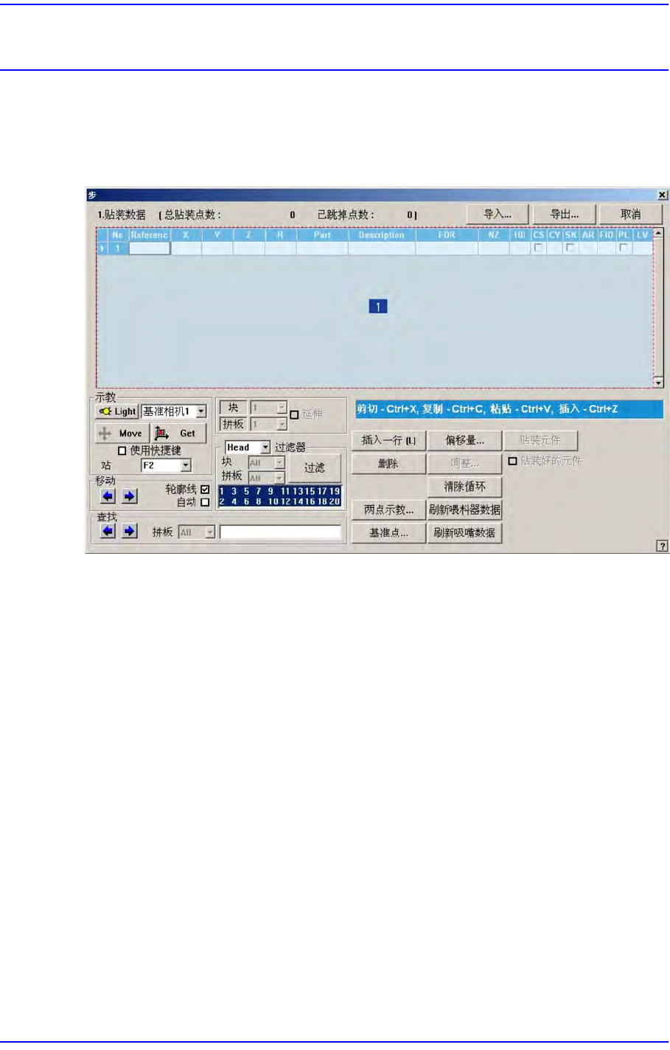670x1050 pixels.
Task: Open the 拼板 All dropdown in 过滤器
Action: 279,477
